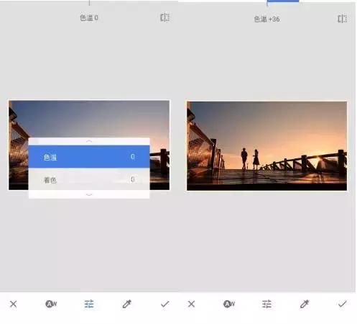Click blue slider indicator above 色温 +36
The width and height of the screenshot is (357, 324).
pyautogui.click(x=283, y=1)
